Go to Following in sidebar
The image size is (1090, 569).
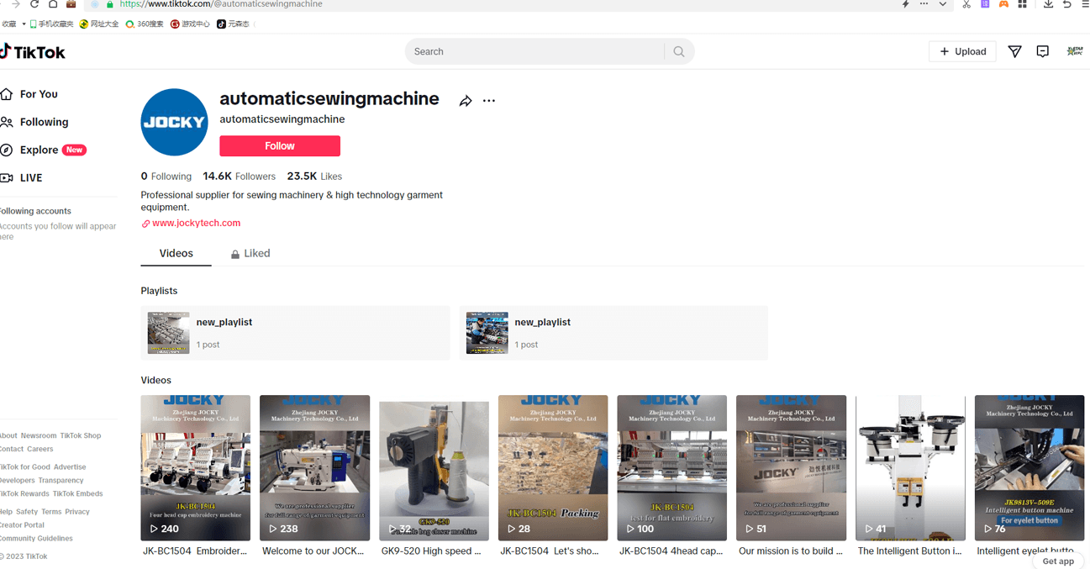pyautogui.click(x=34, y=122)
